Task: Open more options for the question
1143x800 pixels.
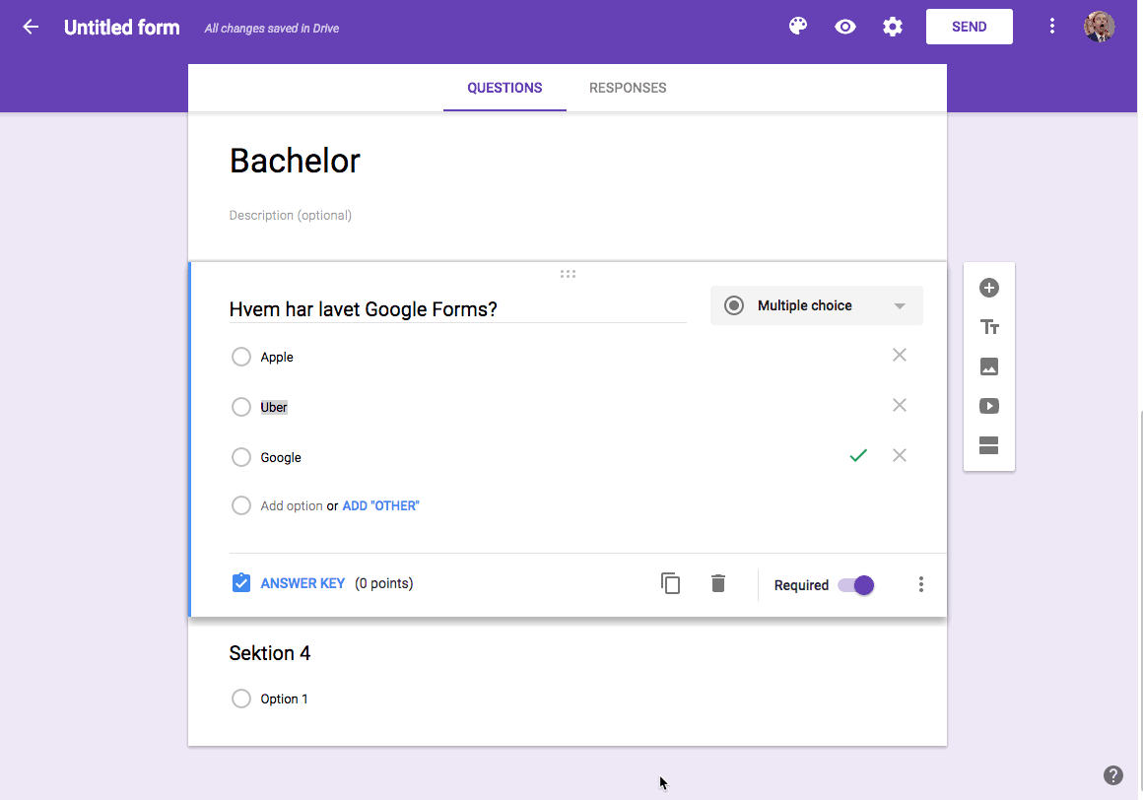Action: (x=920, y=584)
